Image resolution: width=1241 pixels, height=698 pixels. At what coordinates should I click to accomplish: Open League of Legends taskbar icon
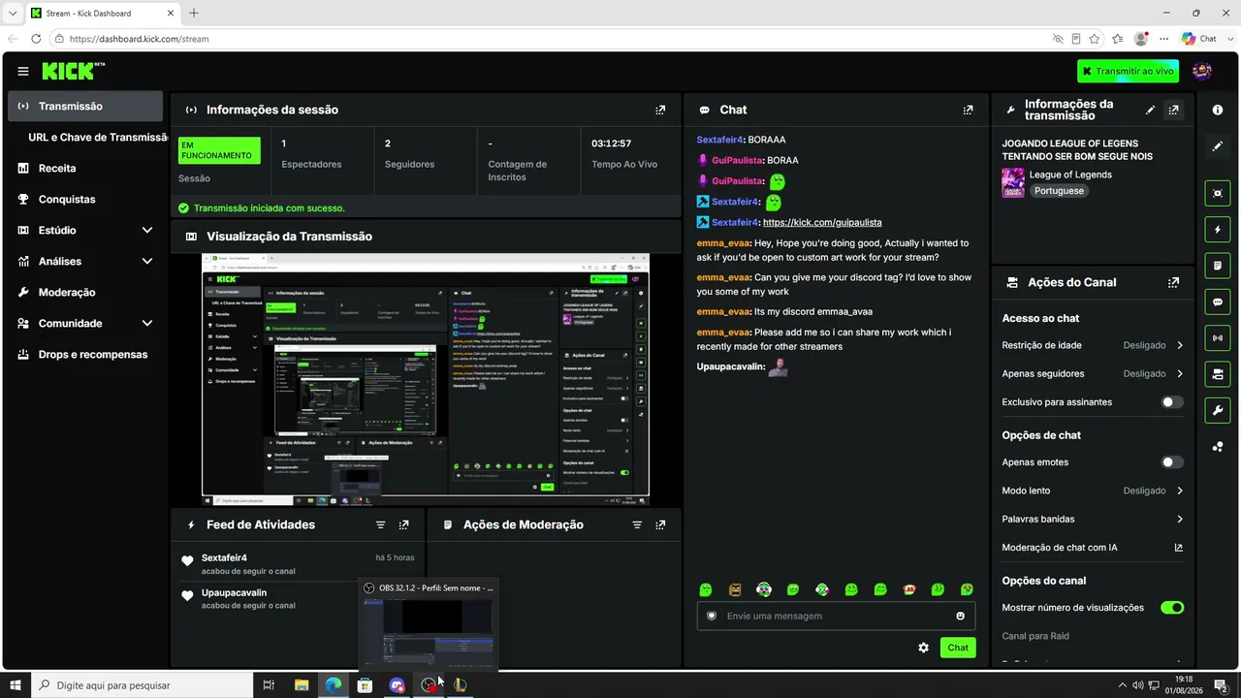pyautogui.click(x=461, y=685)
